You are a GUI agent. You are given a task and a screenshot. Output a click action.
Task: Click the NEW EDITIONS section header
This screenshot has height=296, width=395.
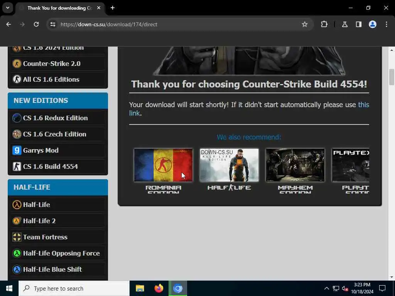(x=58, y=101)
